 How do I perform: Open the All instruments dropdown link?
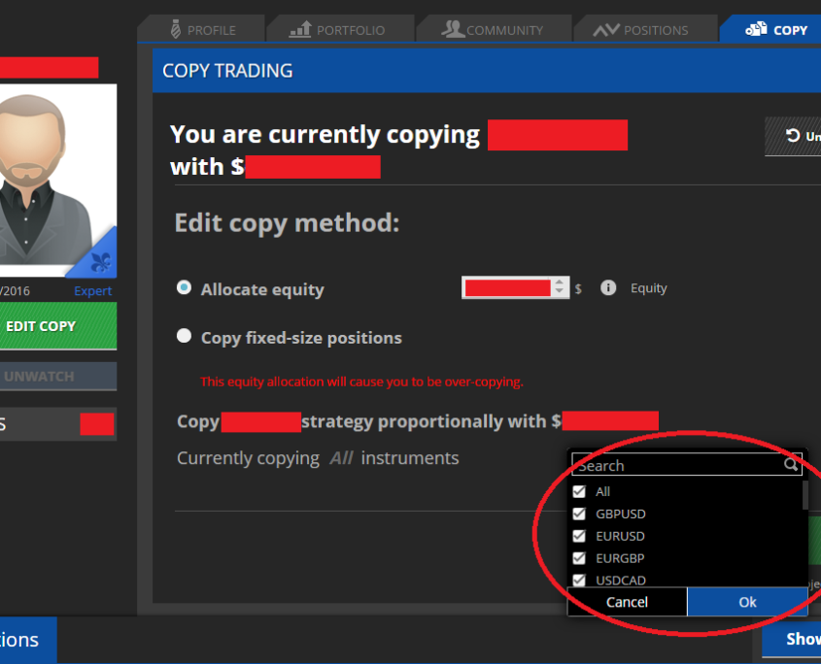coord(341,458)
